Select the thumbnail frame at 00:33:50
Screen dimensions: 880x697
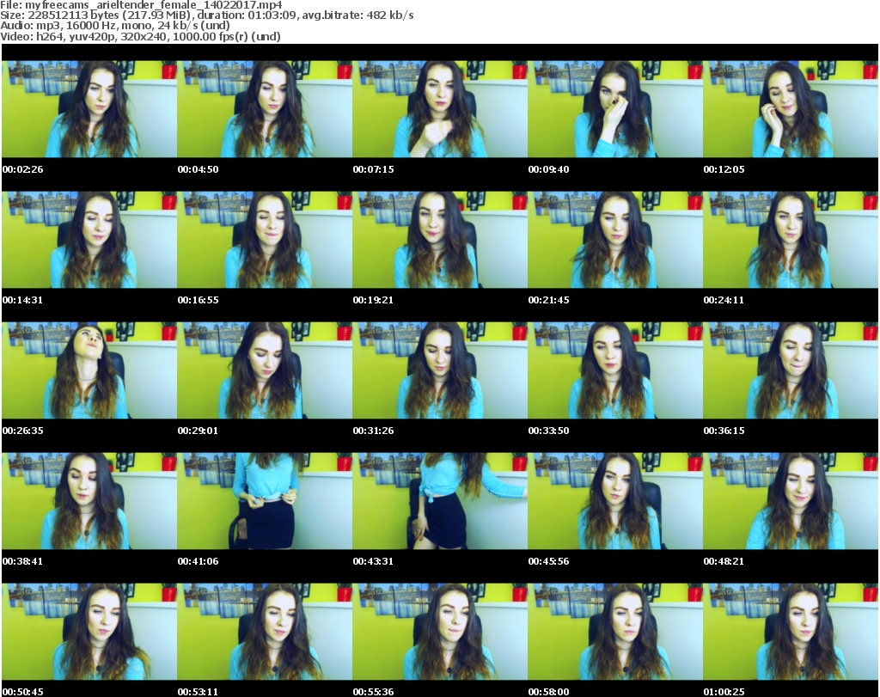(615, 370)
